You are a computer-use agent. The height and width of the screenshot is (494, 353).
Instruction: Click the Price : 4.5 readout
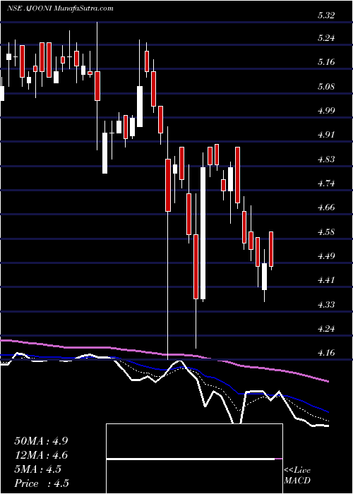tap(41, 483)
